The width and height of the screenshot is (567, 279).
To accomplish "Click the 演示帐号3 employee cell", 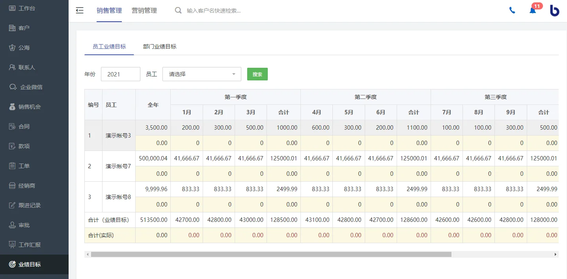I will click(119, 136).
